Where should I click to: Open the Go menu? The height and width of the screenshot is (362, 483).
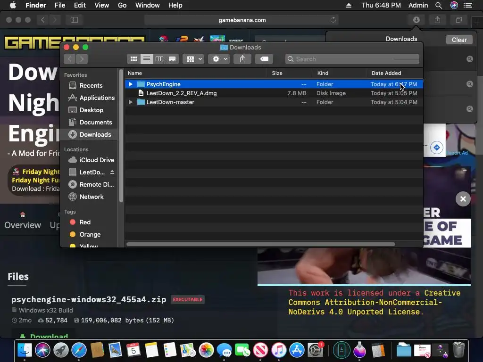tap(122, 5)
